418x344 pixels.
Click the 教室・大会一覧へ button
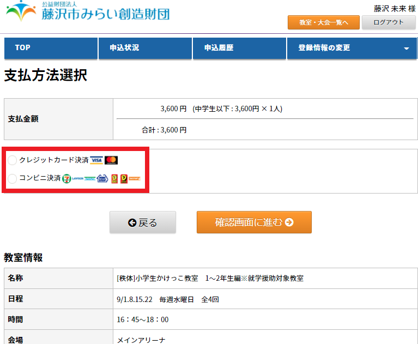324,22
